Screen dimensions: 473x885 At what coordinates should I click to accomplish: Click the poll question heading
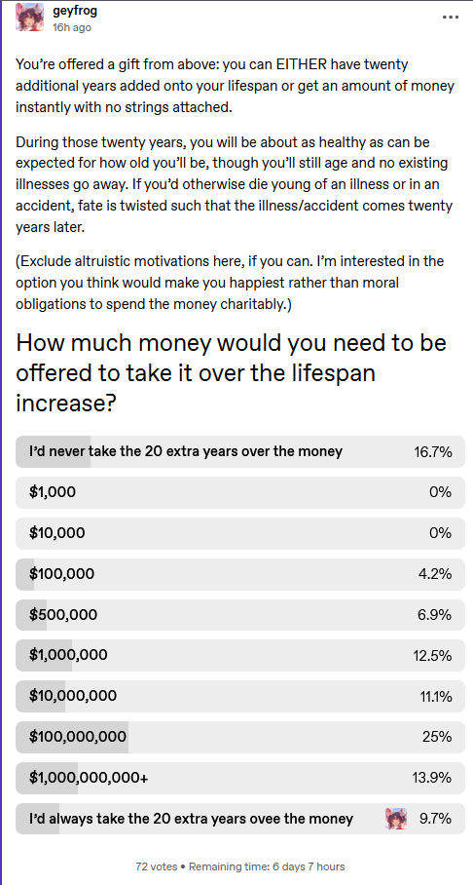point(231,373)
